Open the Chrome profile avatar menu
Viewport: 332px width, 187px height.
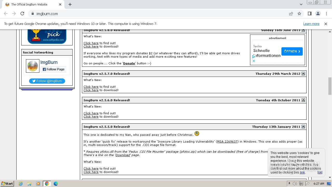click(x=318, y=14)
